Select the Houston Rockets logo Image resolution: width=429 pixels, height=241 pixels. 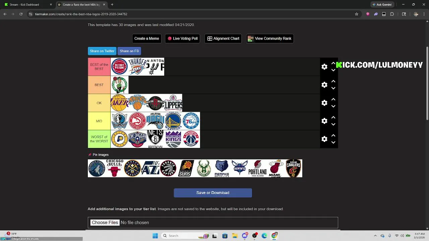(x=155, y=103)
